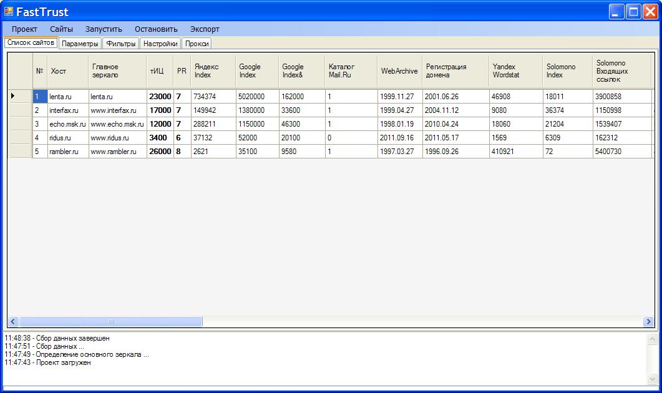Click the log entry Проект загружен

[47, 362]
